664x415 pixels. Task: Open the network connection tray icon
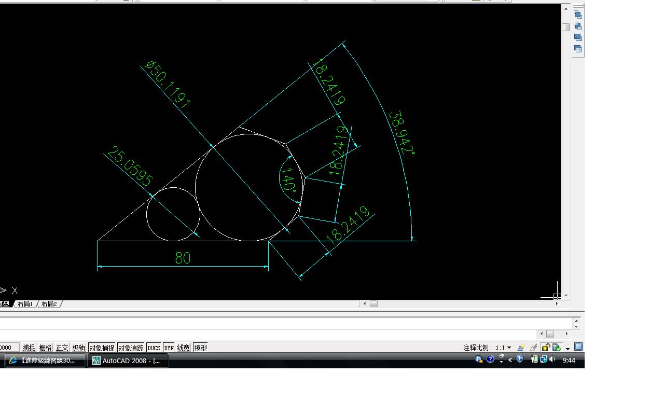tap(543, 359)
